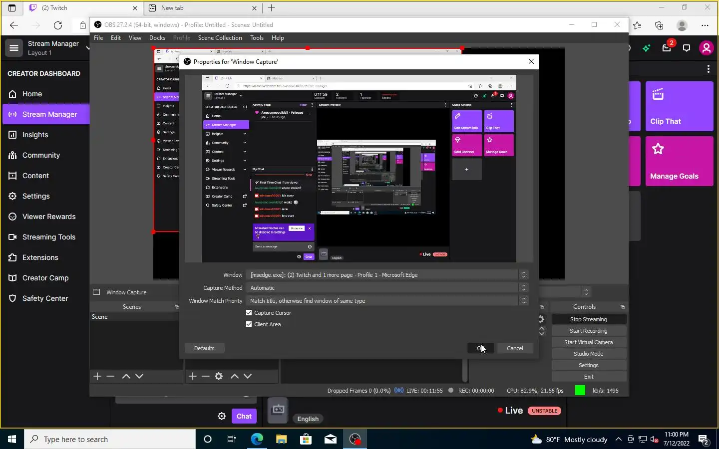Open Microsoft Store from taskbar
The height and width of the screenshot is (449, 719).
tap(306, 439)
